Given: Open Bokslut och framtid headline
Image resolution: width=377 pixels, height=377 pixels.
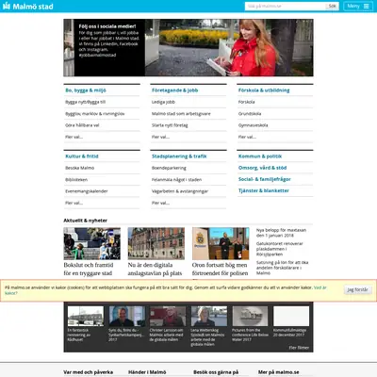Looking at the screenshot, I should click(89, 270).
